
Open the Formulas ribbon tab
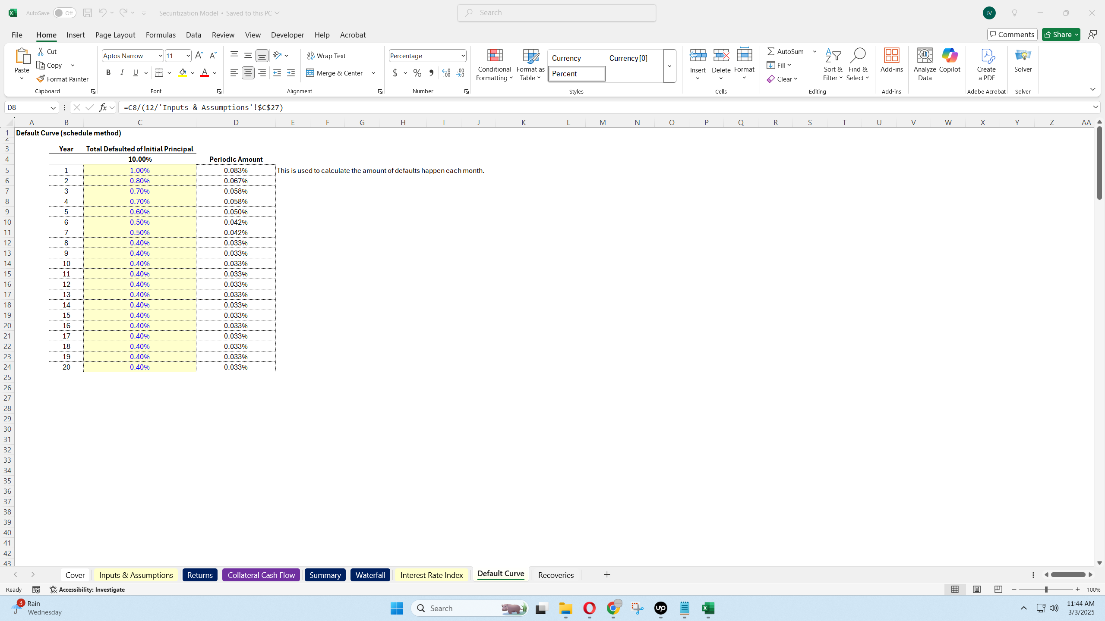tap(161, 35)
